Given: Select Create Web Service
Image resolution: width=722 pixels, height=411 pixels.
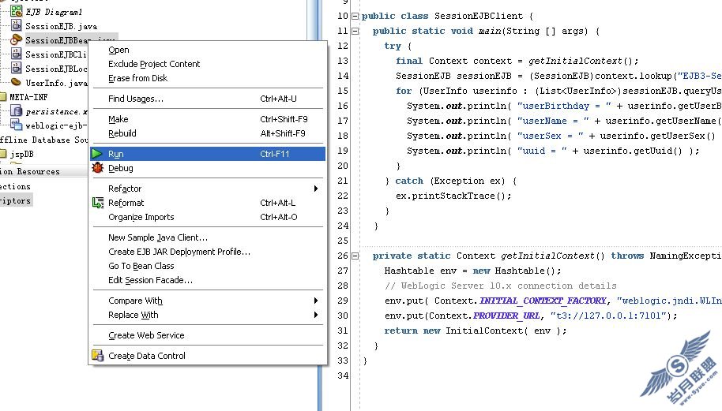Looking at the screenshot, I should pyautogui.click(x=146, y=335).
